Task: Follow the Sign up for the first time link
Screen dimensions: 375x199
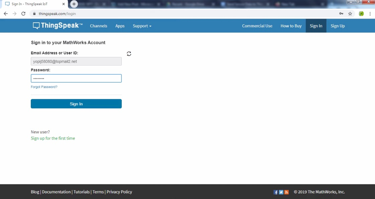Action: (53, 138)
